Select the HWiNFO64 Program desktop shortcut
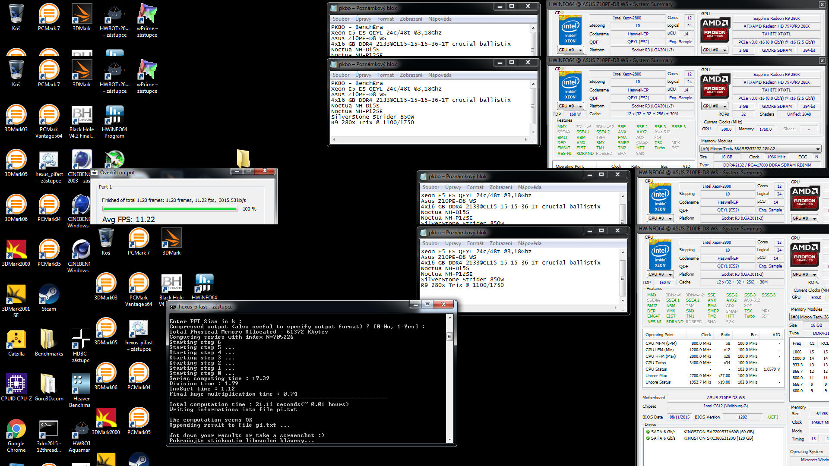Viewport: 829px width, 466px height. point(114,122)
